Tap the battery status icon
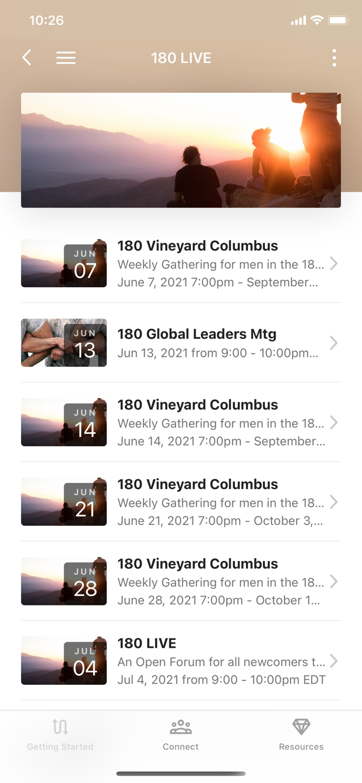 pos(338,20)
